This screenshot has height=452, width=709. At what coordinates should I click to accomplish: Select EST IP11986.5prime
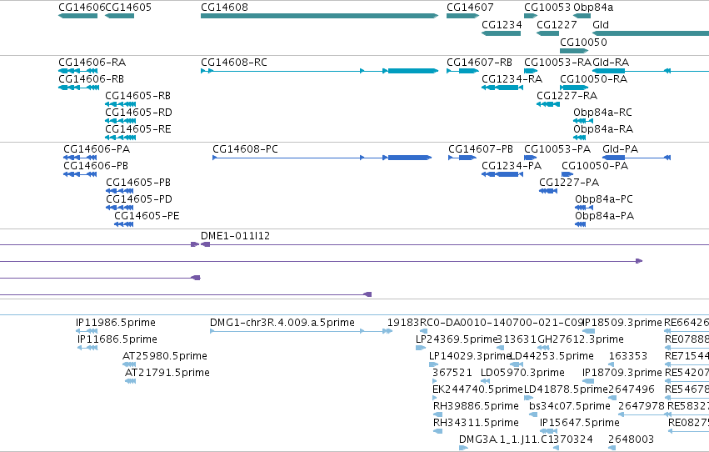point(87,331)
